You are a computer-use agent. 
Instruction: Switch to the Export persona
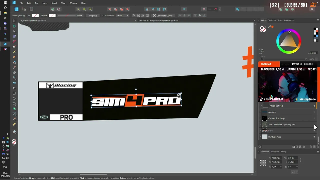point(31,9)
